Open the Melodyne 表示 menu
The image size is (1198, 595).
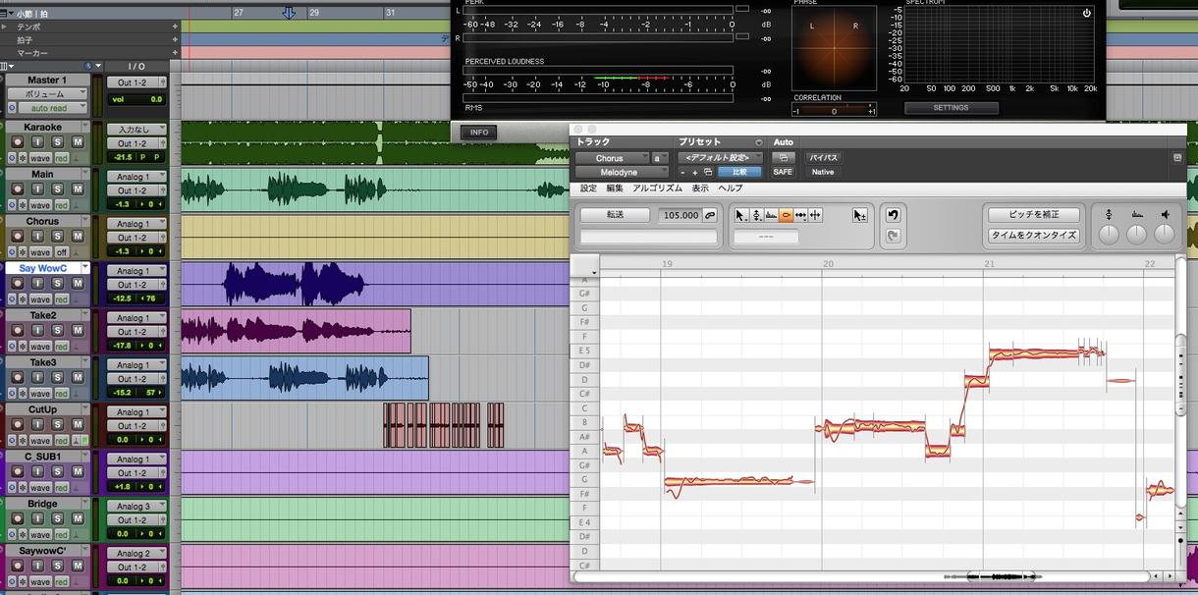pos(700,189)
